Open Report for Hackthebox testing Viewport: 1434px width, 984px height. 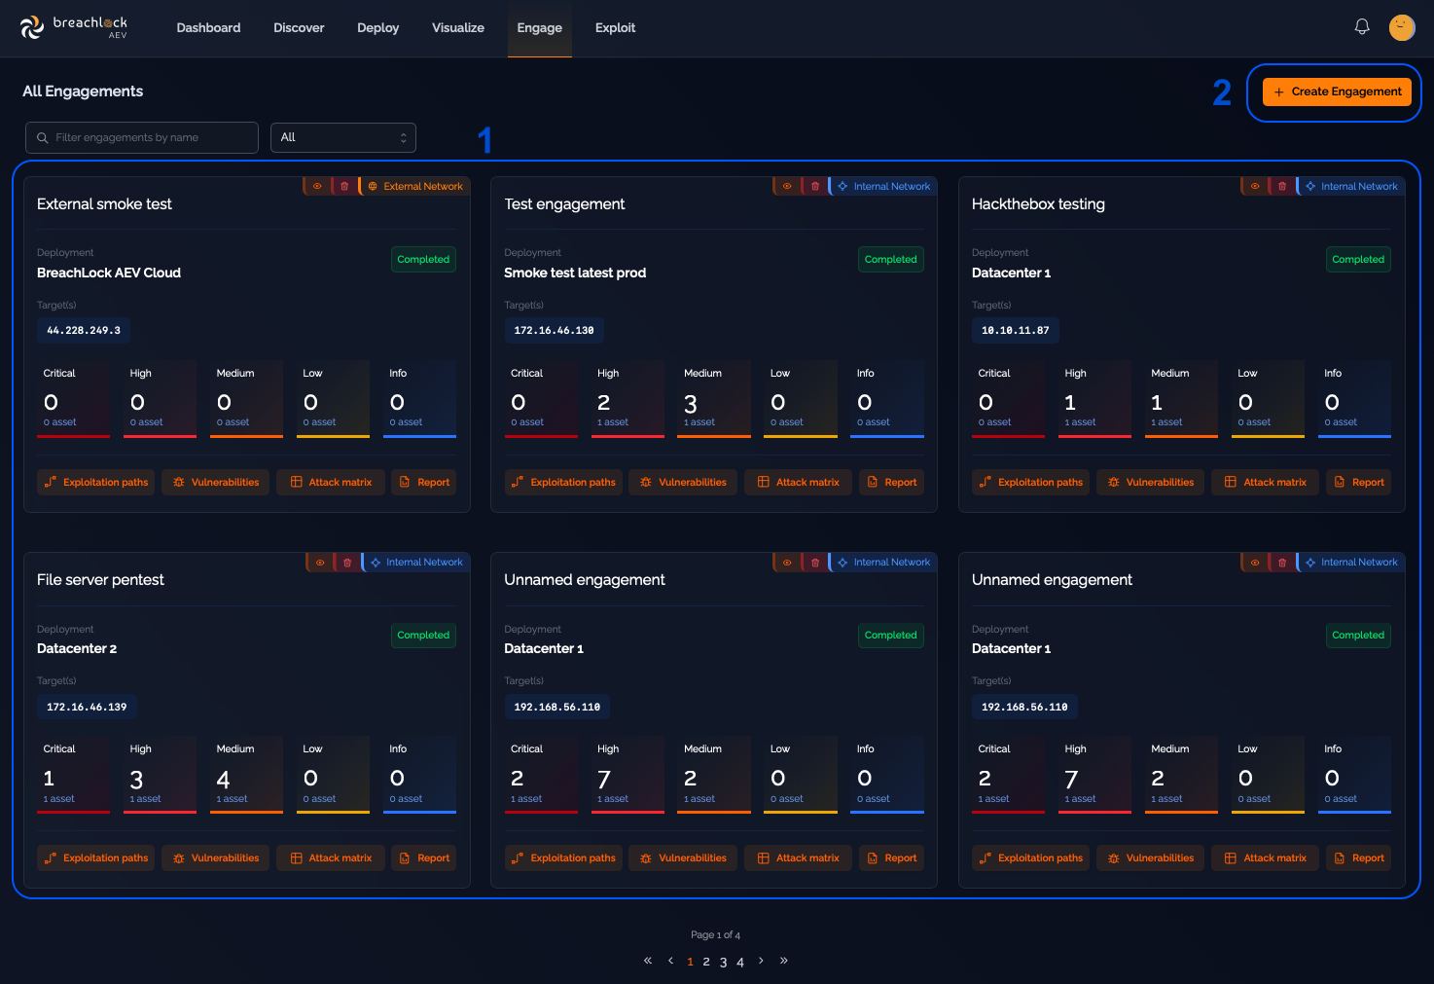(x=1359, y=482)
